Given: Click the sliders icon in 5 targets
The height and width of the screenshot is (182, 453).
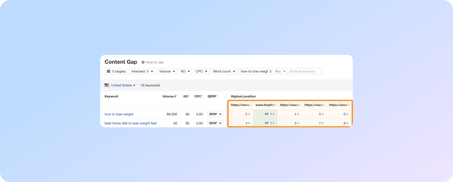Looking at the screenshot, I should pyautogui.click(x=109, y=71).
